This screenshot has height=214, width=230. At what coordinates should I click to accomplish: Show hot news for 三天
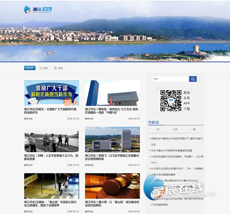[x=175, y=129]
